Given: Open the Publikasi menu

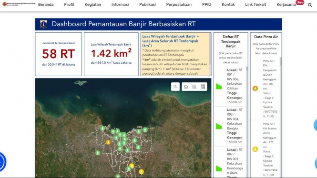Looking at the screenshot, I should pos(147,4).
